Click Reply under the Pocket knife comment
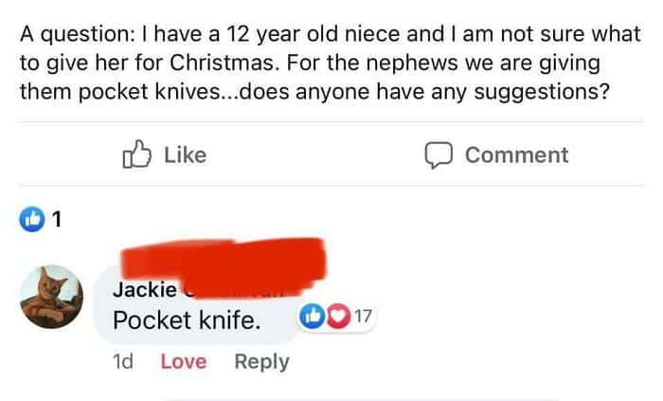 pyautogui.click(x=261, y=362)
